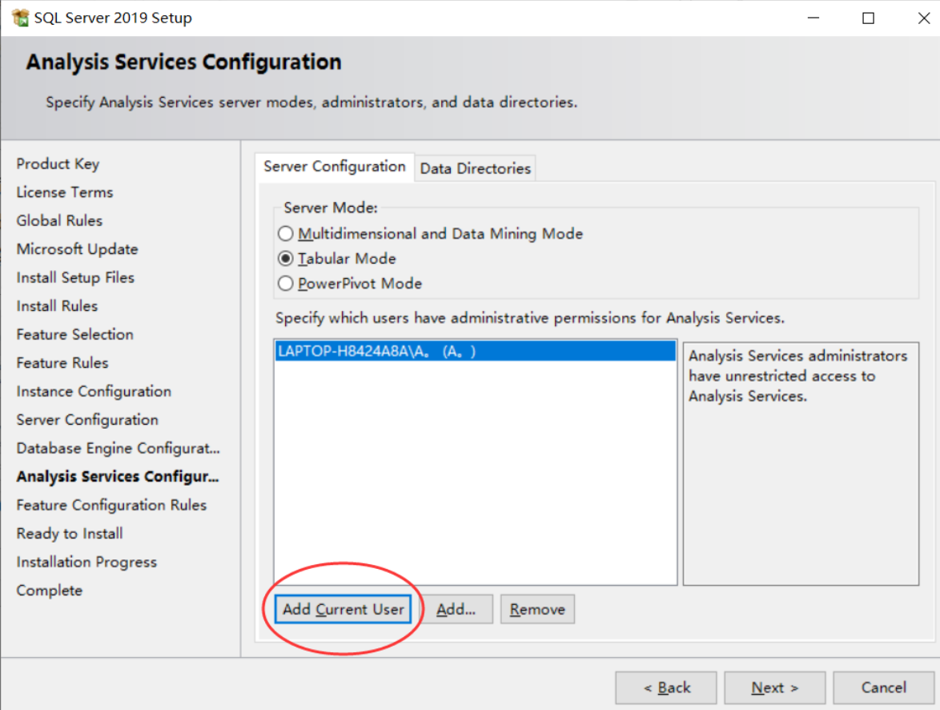Screen dimensions: 940x710
Task: Select PowerPivot Mode option
Action: [285, 283]
